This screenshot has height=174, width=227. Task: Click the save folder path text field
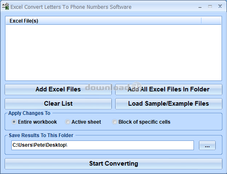click(x=103, y=145)
